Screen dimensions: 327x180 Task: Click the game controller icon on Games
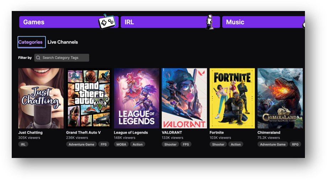[x=107, y=21]
